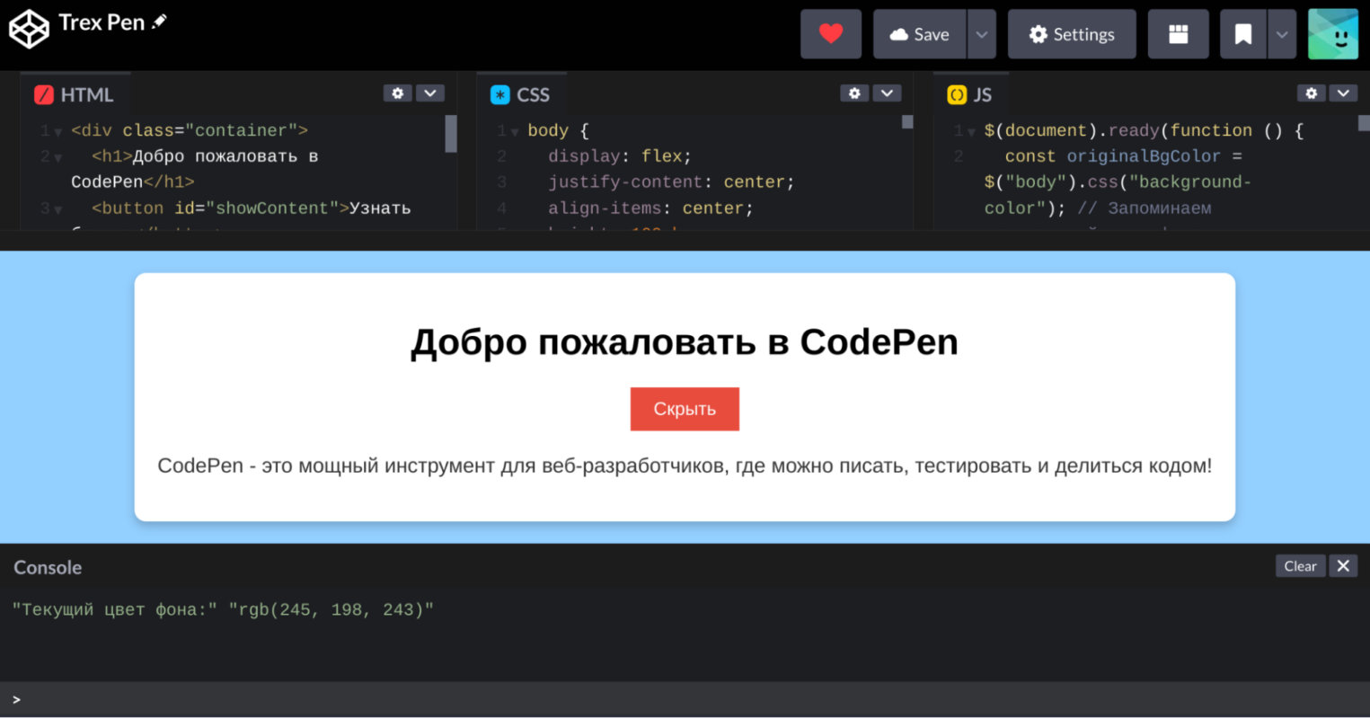Screen dimensions: 1370x718
Task: Click the bookmark icon
Action: pos(1243,34)
